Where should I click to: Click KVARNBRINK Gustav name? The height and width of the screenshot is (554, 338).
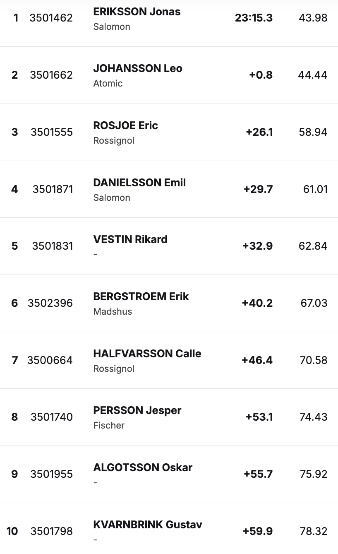(x=148, y=525)
